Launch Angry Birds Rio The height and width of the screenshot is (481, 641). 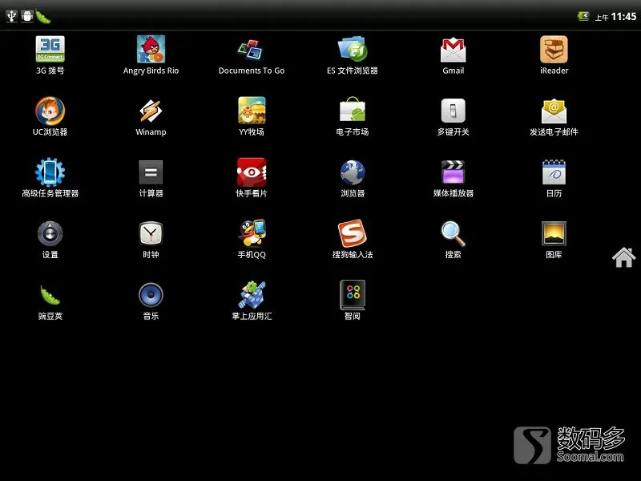pyautogui.click(x=151, y=55)
